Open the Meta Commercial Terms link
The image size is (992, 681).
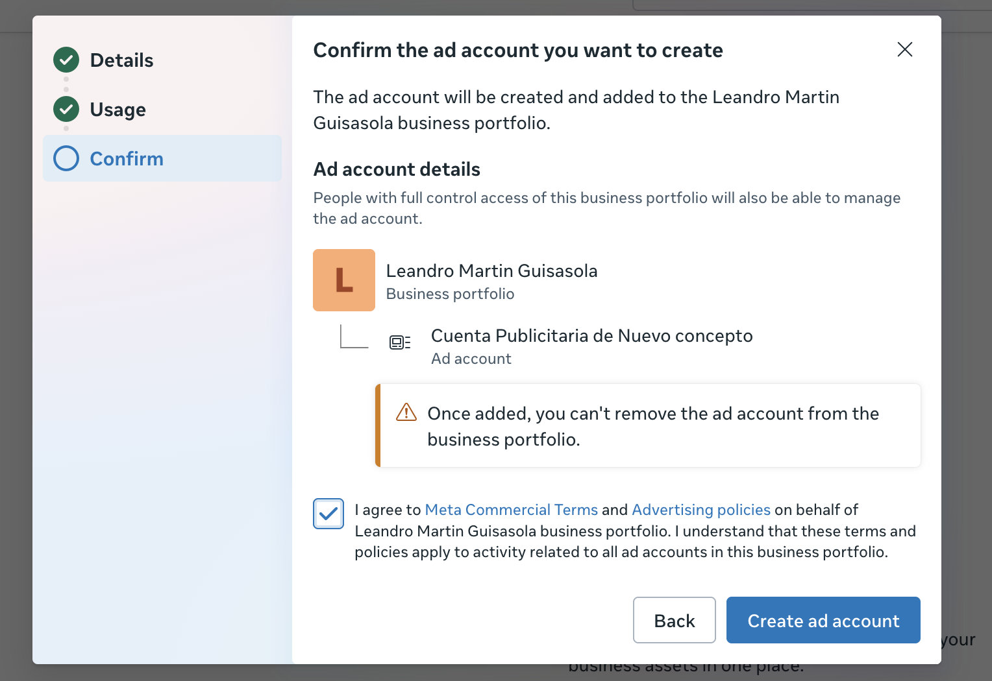(511, 510)
